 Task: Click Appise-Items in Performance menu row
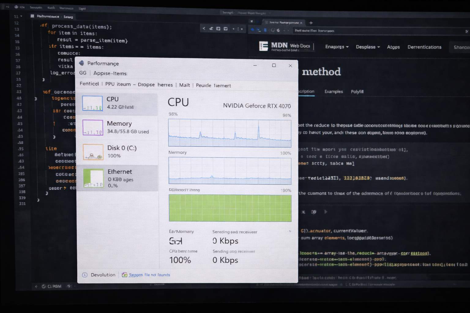tap(110, 73)
